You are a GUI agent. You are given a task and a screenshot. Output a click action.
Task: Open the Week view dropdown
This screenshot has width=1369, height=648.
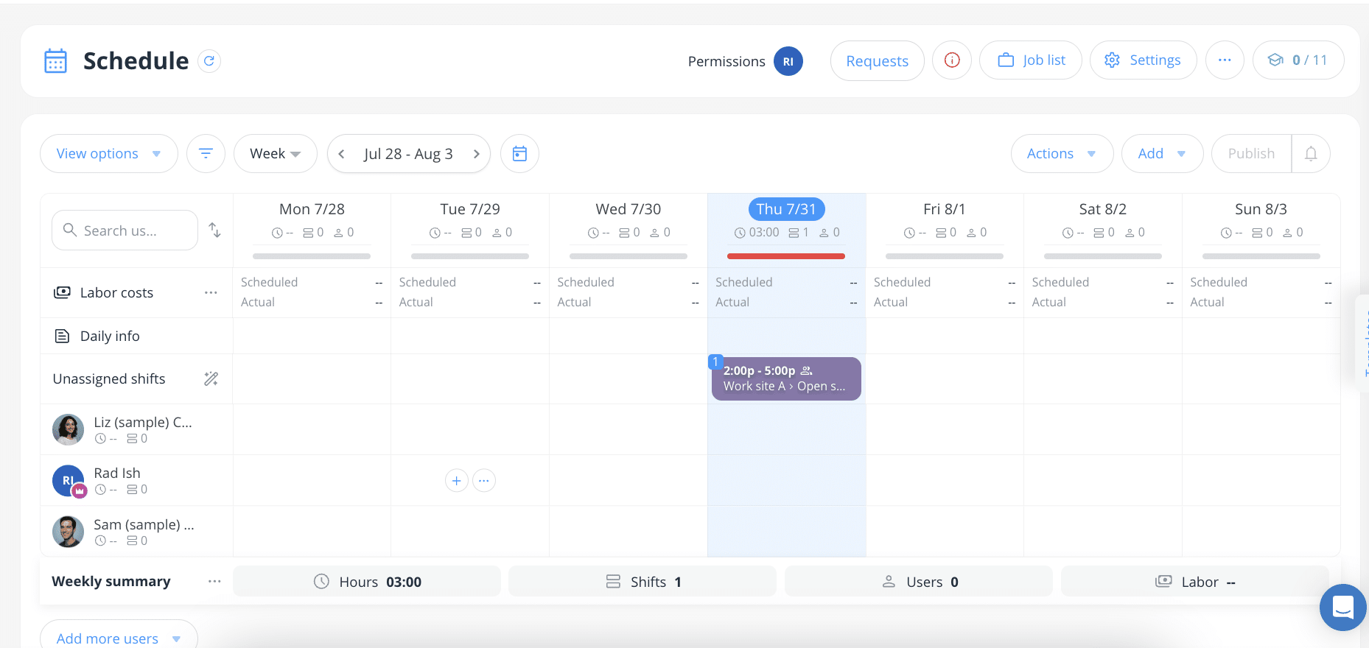pos(275,154)
